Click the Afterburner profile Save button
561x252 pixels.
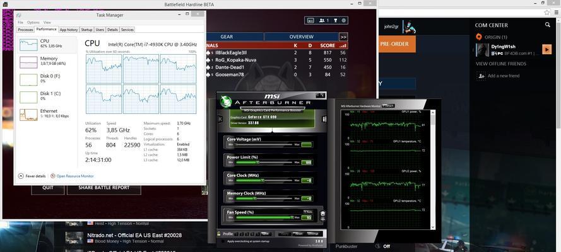pyautogui.click(x=265, y=234)
